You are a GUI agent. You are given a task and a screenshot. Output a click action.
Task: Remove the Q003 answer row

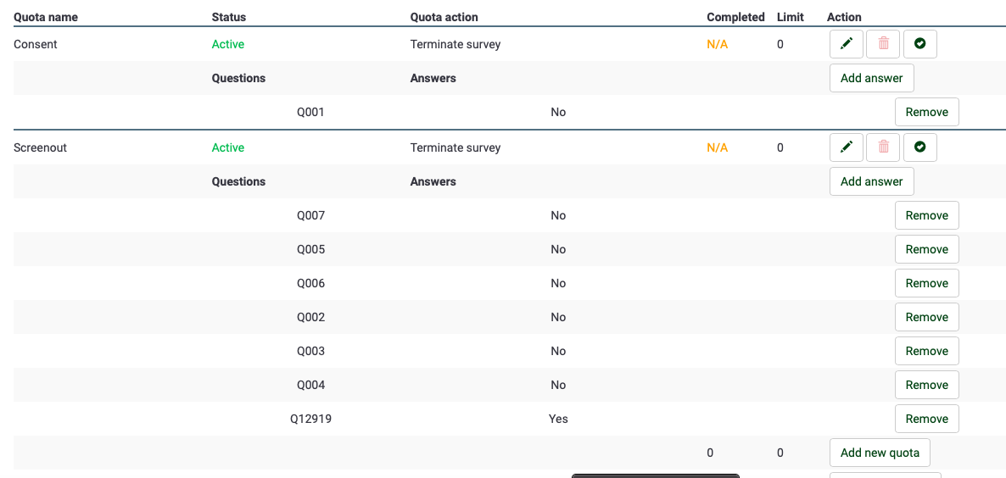click(926, 351)
